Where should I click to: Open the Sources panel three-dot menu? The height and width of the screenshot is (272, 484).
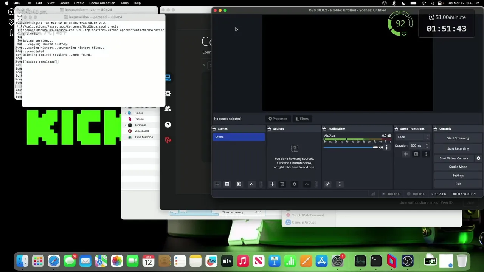pos(316,184)
